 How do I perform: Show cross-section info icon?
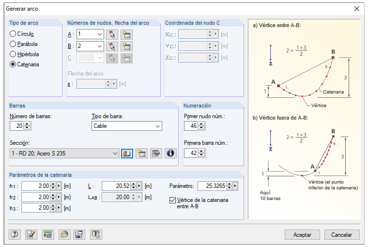pyautogui.click(x=170, y=154)
